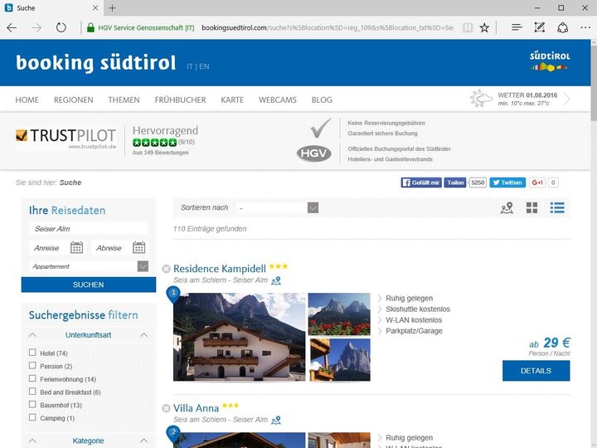This screenshot has height=448, width=597.
Task: Click the HGV badge logo
Action: pyautogui.click(x=314, y=153)
